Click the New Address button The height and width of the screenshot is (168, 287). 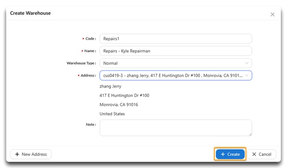31,154
